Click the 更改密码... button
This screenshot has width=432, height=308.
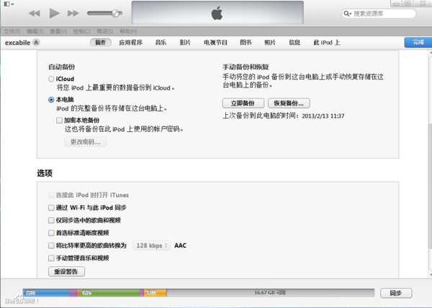(x=86, y=142)
